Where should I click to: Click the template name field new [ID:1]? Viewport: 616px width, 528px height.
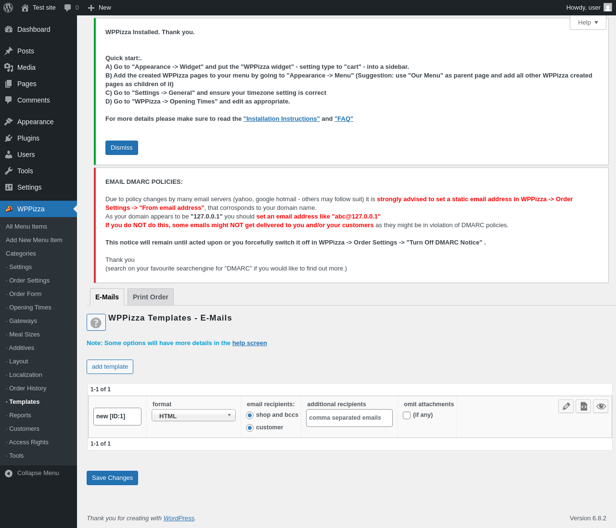click(117, 417)
